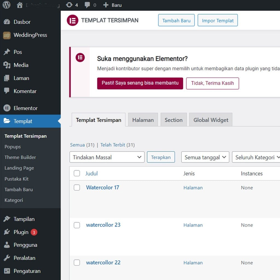Open Templat Tersimpan sidebar submenu item
Screen dimensions: 280x280
point(25,136)
